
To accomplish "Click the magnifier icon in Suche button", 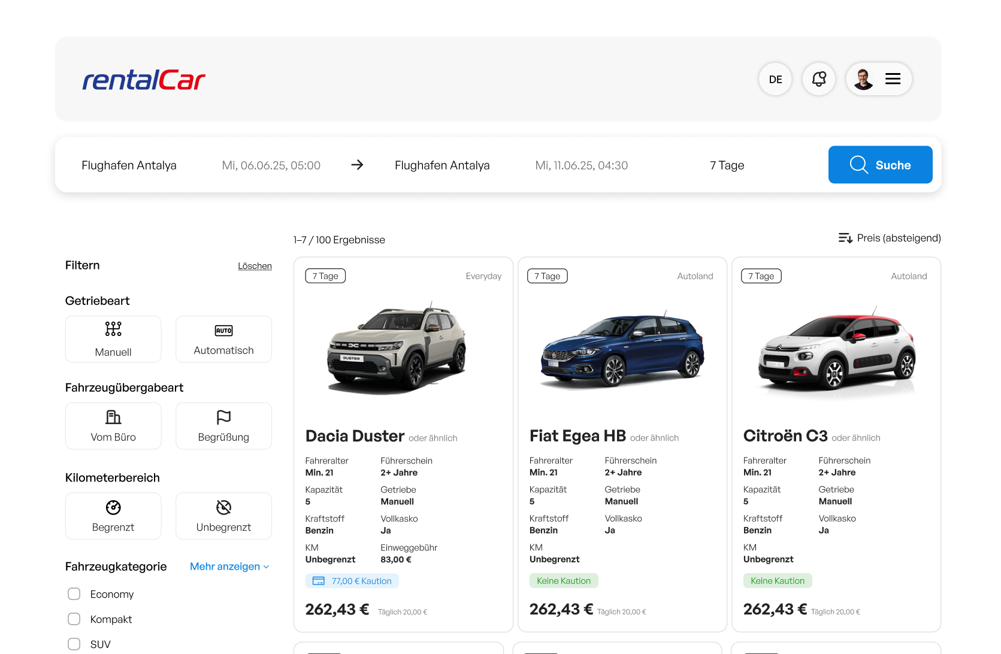I will point(858,165).
